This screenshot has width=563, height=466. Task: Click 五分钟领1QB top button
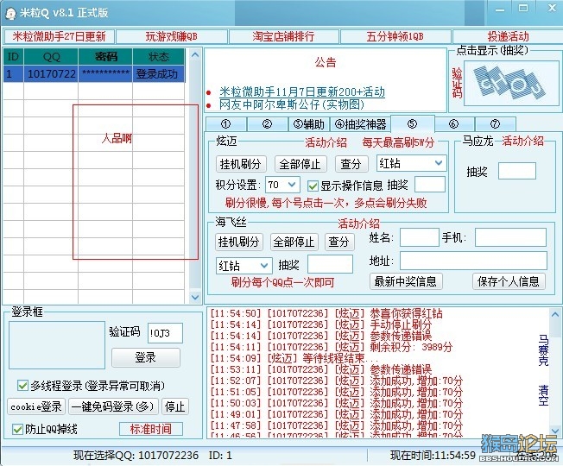[x=395, y=36]
